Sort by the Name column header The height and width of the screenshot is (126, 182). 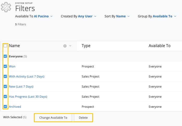point(15,46)
